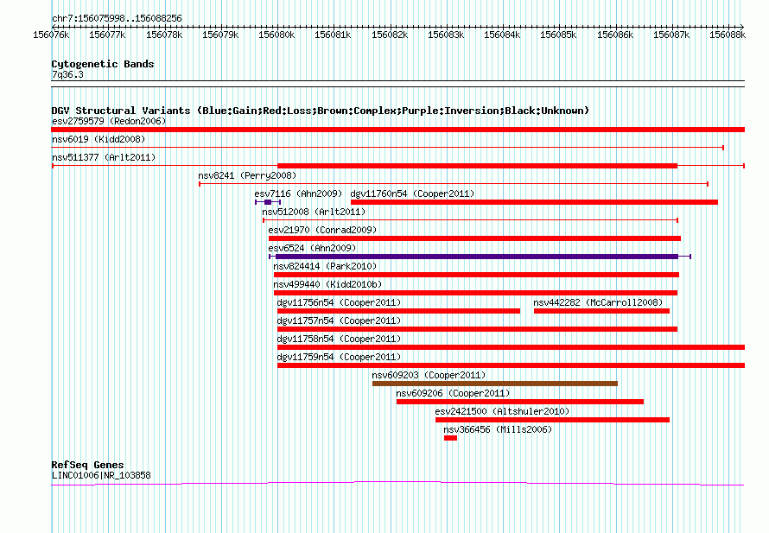Select the nsv511377 thick red bar
769x533 pixels.
(x=477, y=166)
